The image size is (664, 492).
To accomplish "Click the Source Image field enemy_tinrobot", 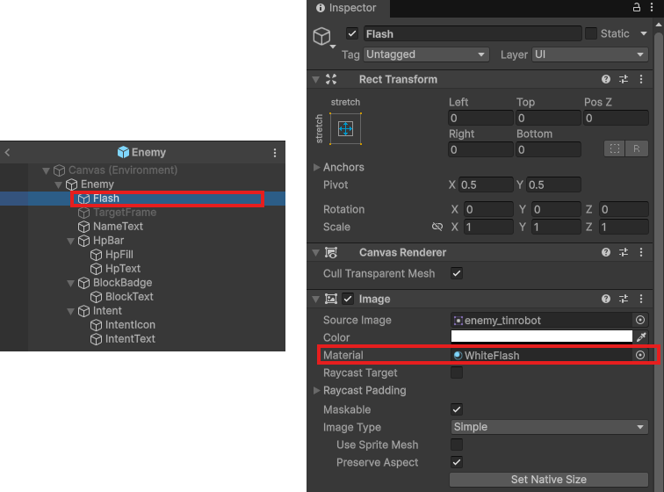I will pos(542,320).
